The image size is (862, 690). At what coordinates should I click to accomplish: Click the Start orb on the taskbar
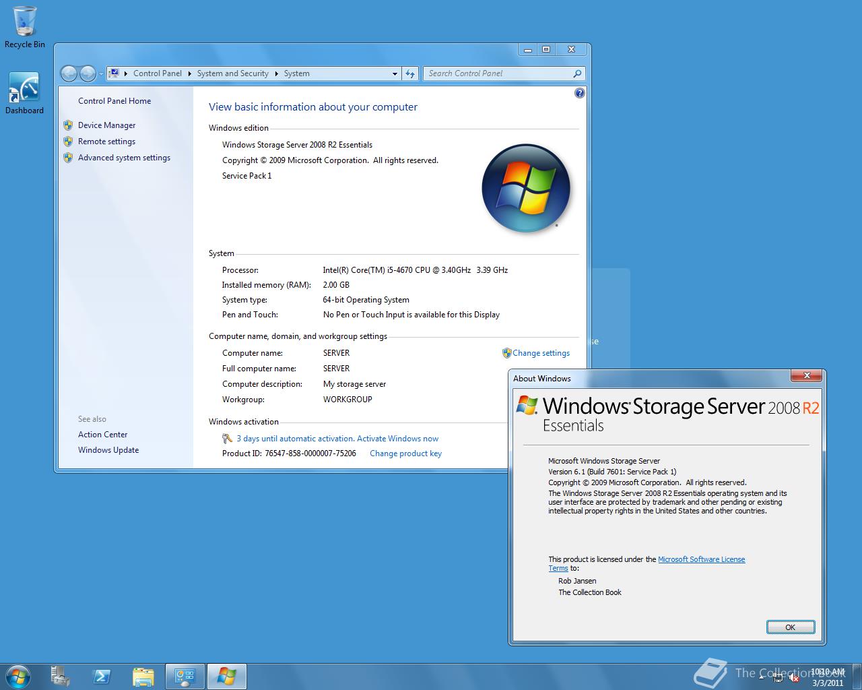click(18, 676)
